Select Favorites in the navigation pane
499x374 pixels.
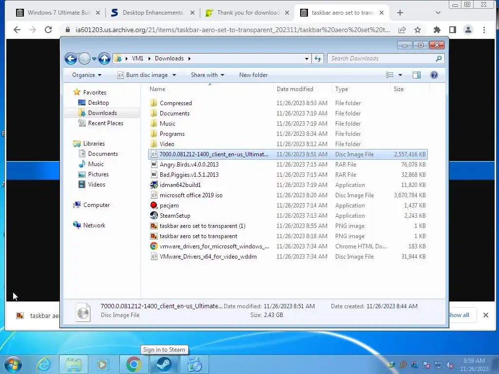coord(95,93)
